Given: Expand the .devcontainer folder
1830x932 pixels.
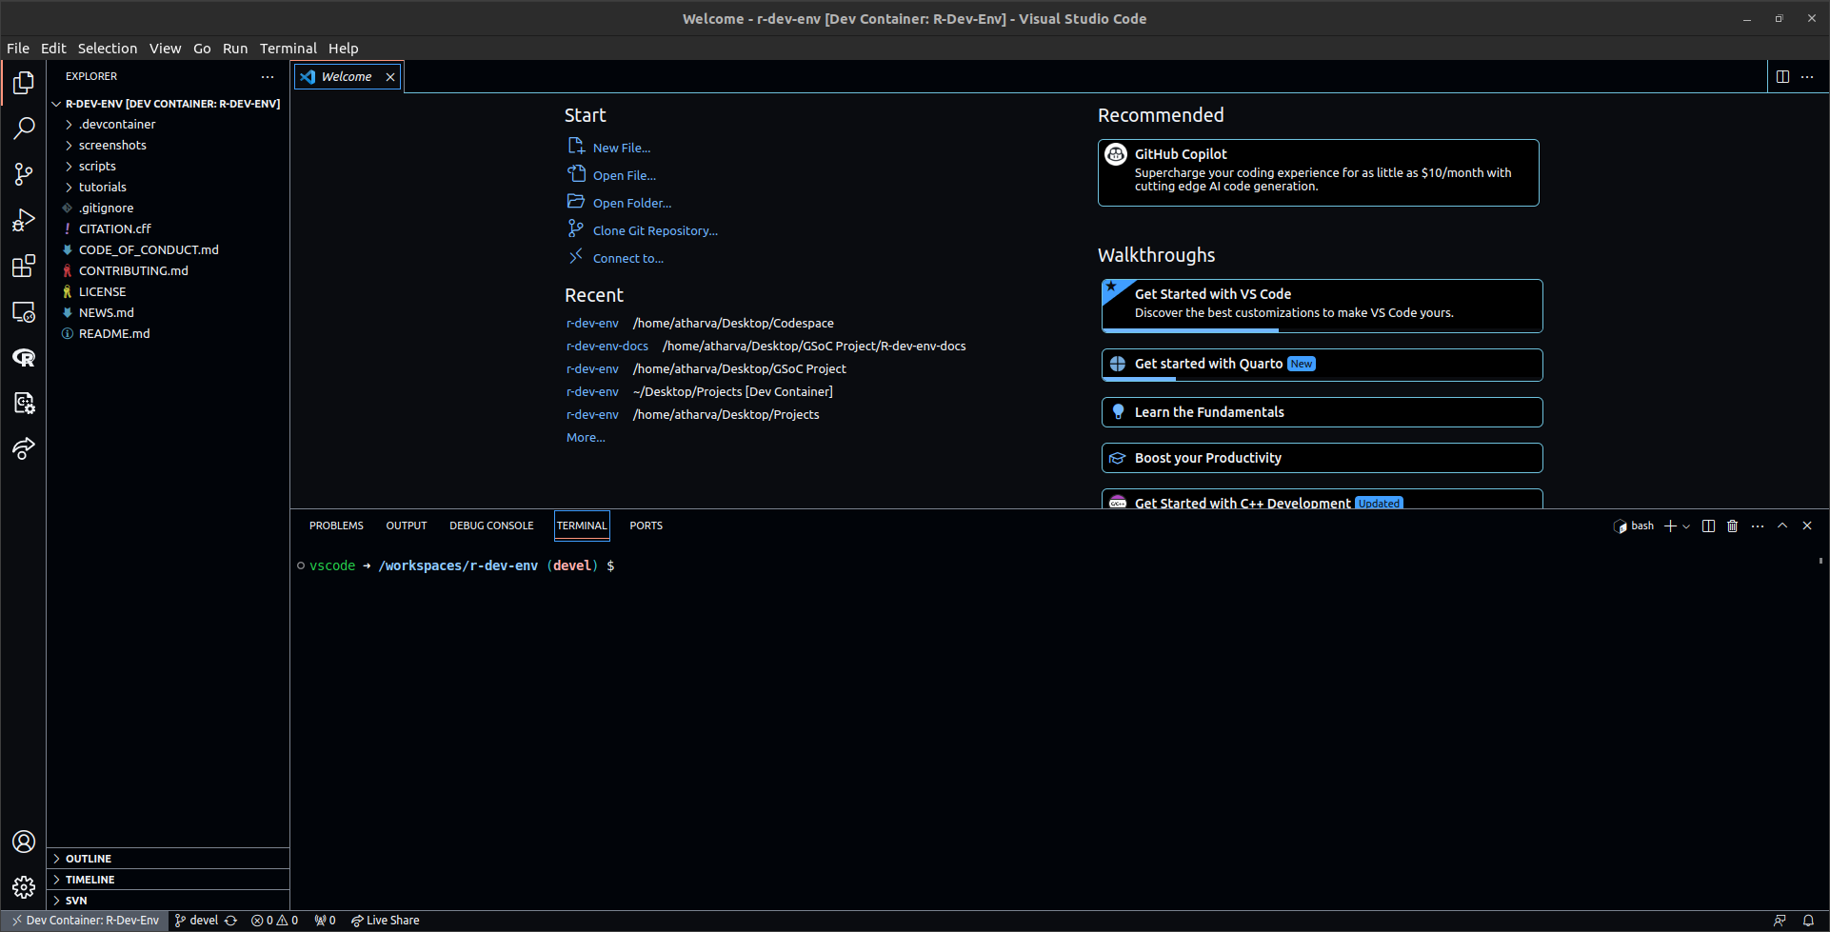Looking at the screenshot, I should tap(168, 125).
